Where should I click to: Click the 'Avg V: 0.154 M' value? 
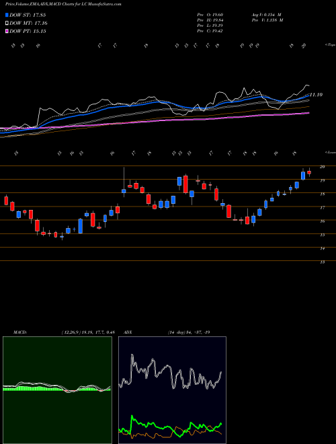[266, 15]
